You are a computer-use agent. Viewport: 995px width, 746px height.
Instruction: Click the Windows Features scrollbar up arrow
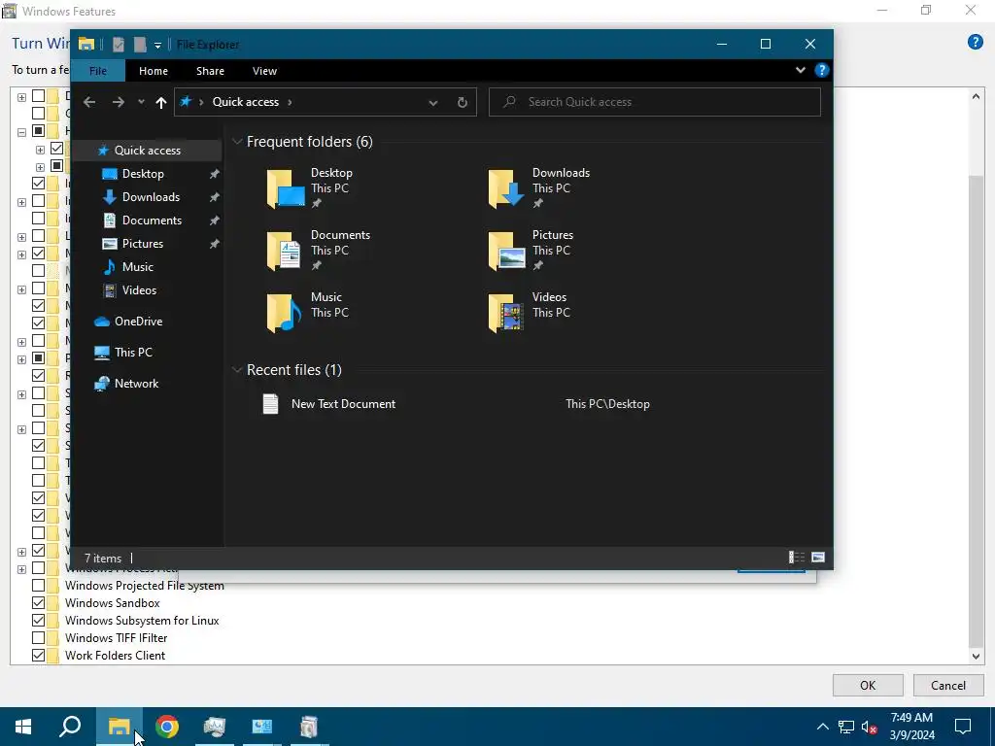pos(976,96)
